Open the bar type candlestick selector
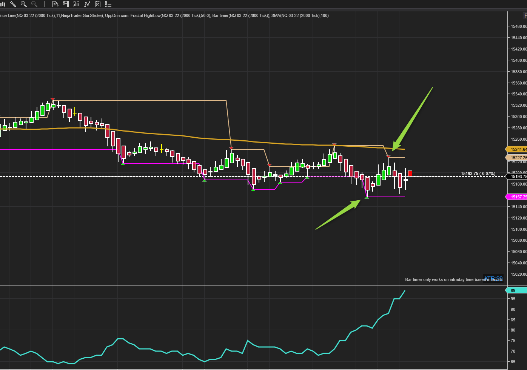The height and width of the screenshot is (370, 527). pyautogui.click(x=2, y=4)
